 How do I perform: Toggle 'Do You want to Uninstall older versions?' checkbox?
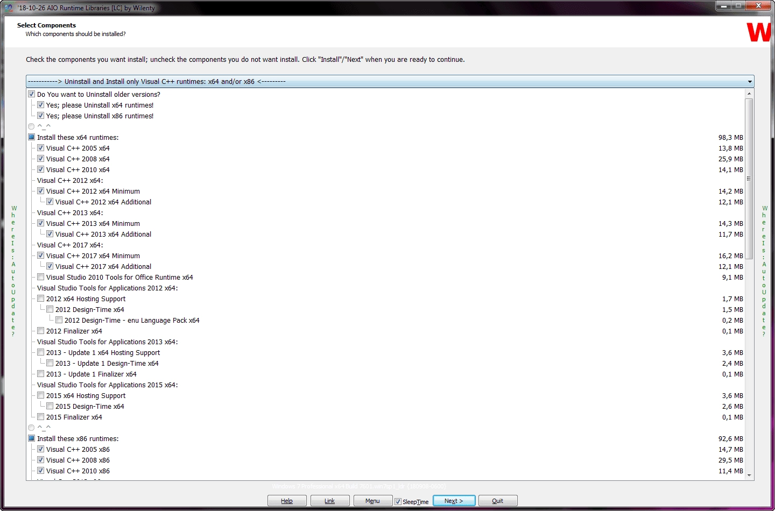pyautogui.click(x=31, y=94)
